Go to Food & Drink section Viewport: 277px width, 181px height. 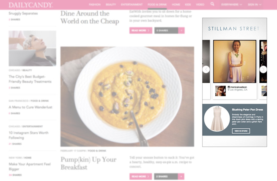coord(157,5)
